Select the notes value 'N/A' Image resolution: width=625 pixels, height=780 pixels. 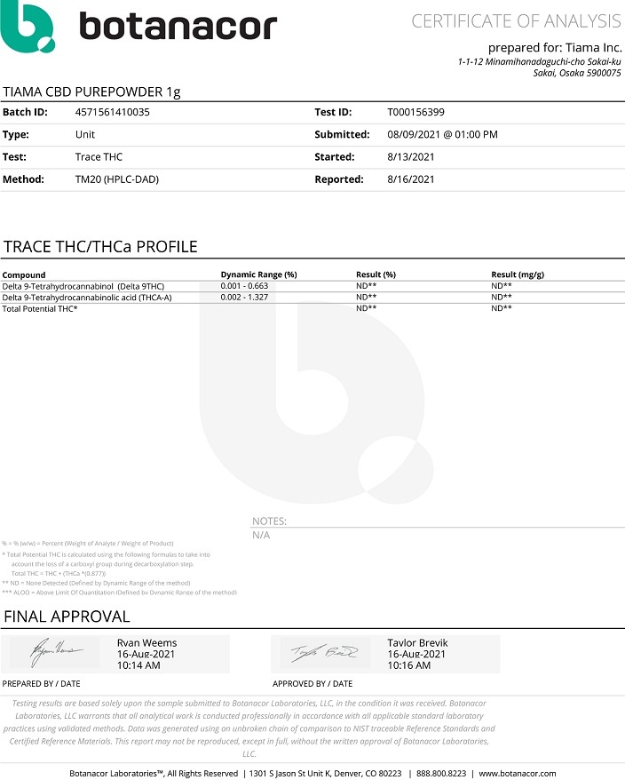point(261,536)
